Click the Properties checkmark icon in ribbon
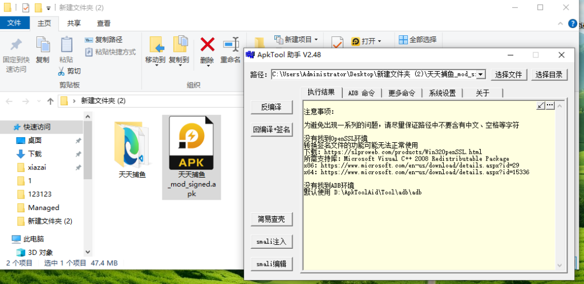The width and height of the screenshot is (584, 284). (x=337, y=42)
